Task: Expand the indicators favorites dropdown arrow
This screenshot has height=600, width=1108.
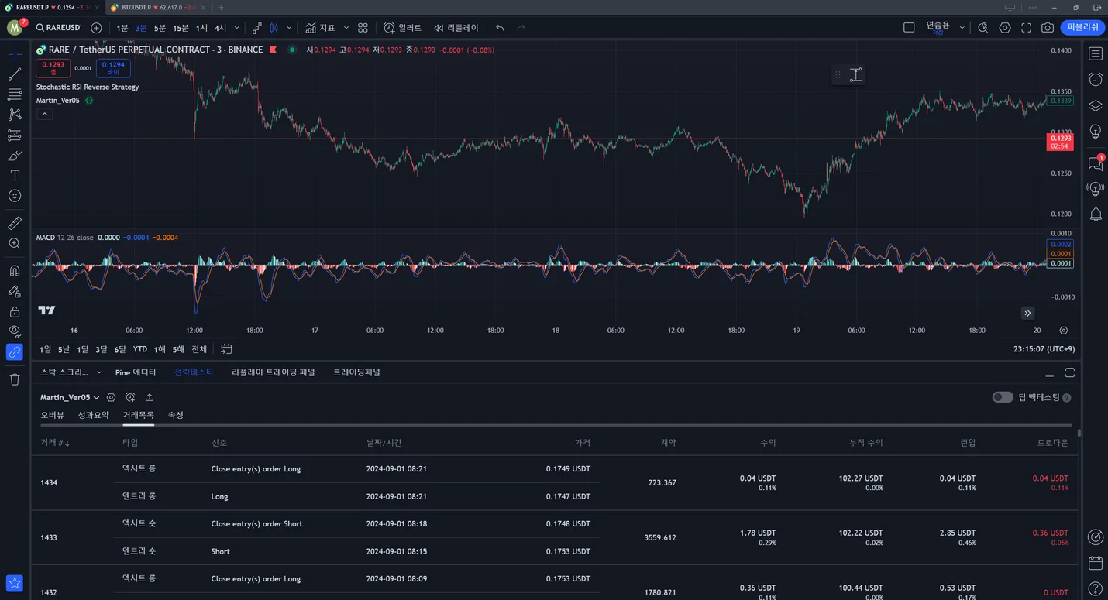Action: pyautogui.click(x=346, y=28)
